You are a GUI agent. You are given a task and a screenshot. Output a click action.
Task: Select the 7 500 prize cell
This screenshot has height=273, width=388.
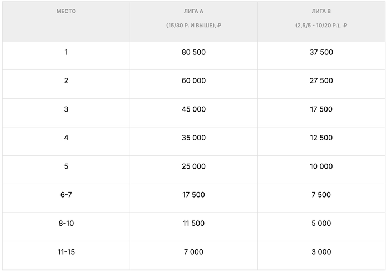(321, 195)
